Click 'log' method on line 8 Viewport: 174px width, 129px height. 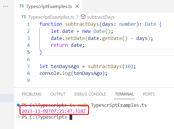(67, 73)
